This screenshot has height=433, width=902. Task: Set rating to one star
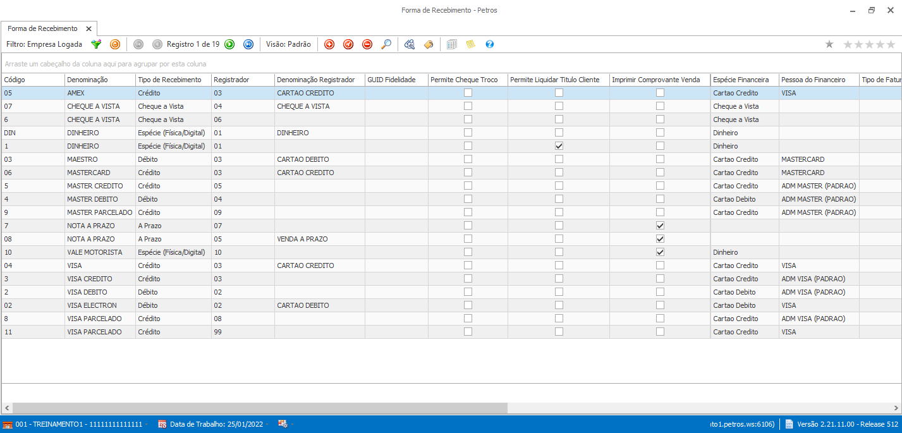pyautogui.click(x=848, y=44)
